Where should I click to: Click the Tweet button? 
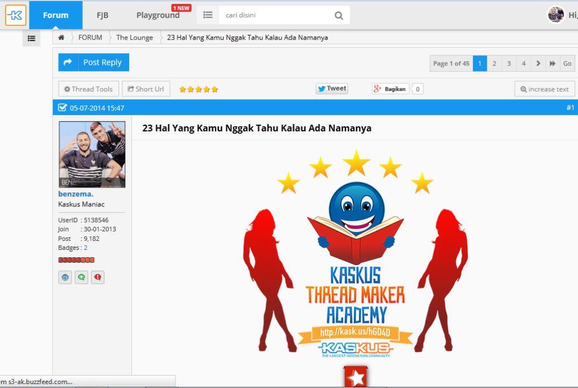(x=332, y=89)
